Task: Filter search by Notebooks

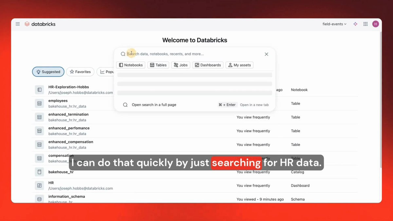Action: click(131, 65)
